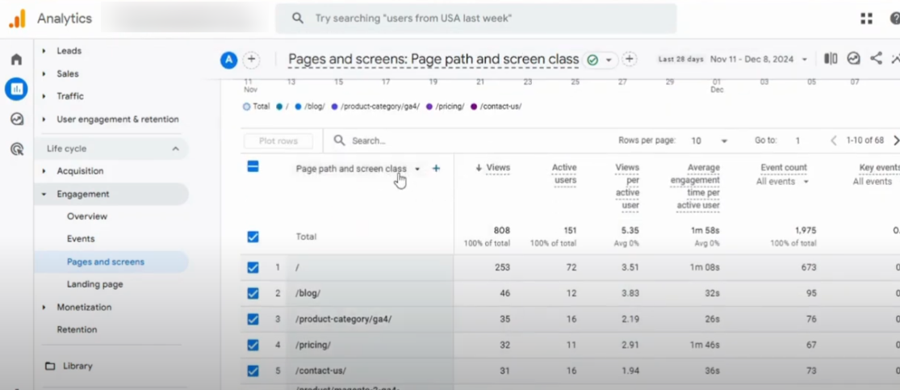Open the Google apps grid icon
Image resolution: width=900 pixels, height=390 pixels.
[866, 19]
